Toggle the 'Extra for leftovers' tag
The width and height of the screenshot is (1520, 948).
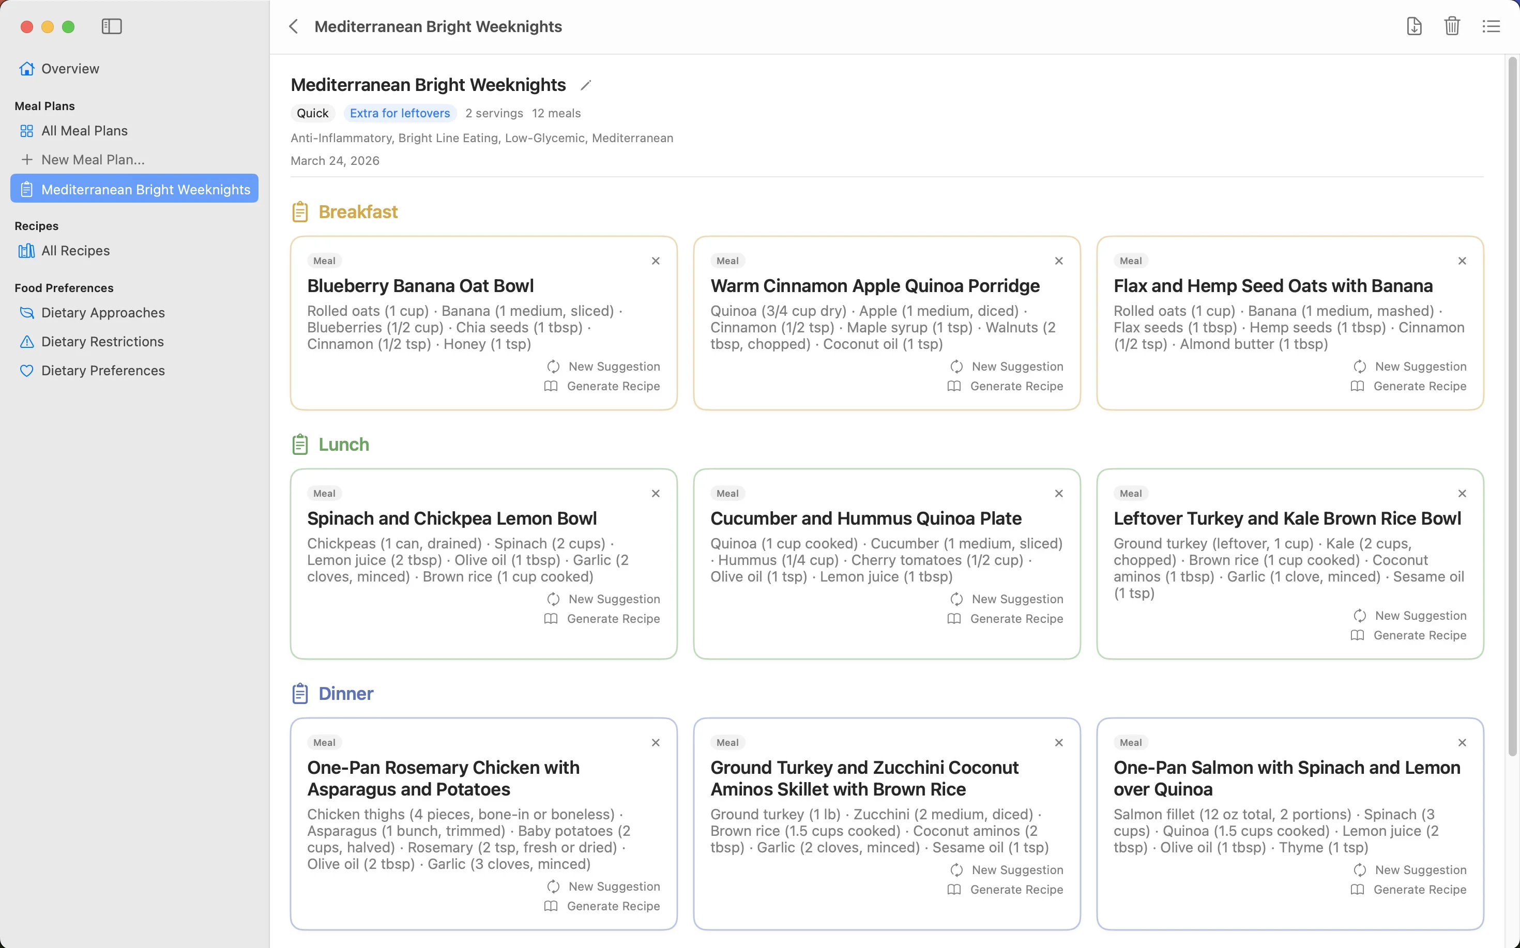pos(400,113)
